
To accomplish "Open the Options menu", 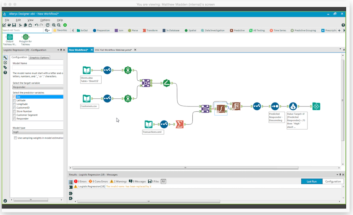I will tap(45, 20).
